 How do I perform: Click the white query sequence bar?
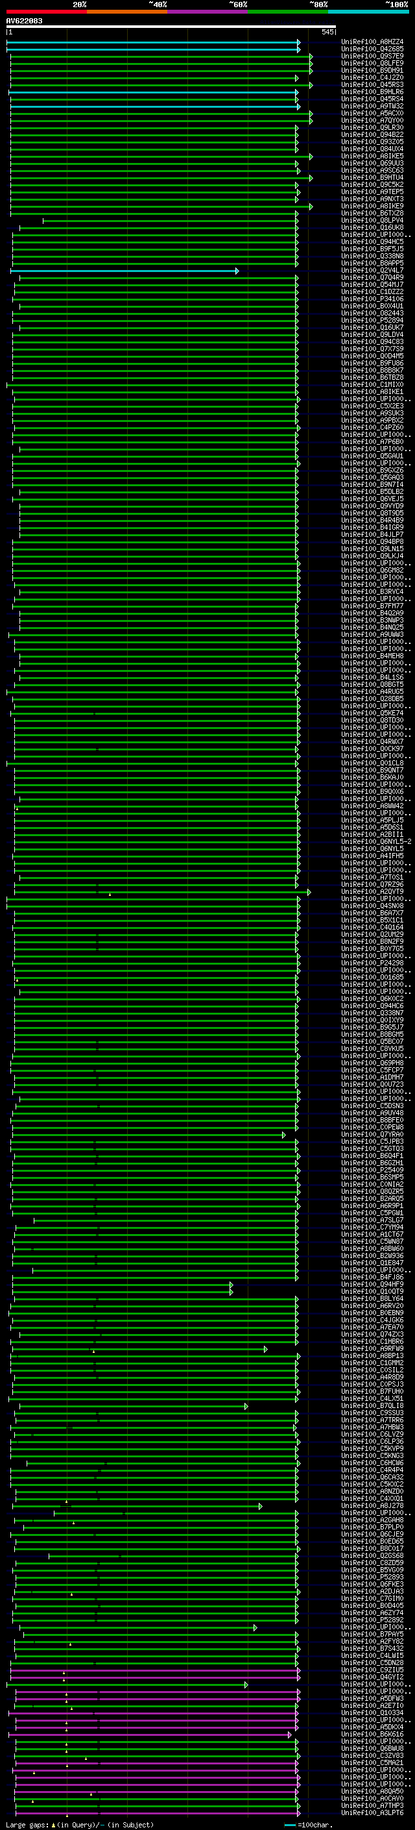click(x=171, y=26)
